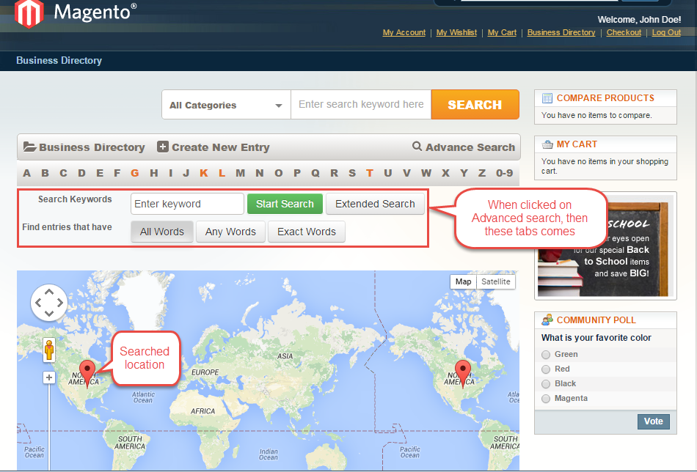
Task: Click the Back to School banner
Action: (605, 246)
